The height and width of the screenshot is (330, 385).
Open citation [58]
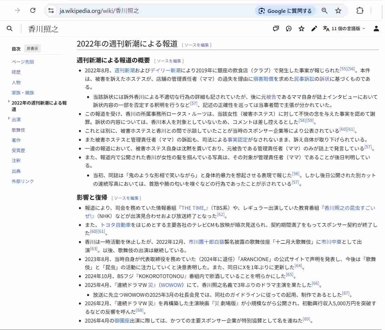[x=302, y=121]
